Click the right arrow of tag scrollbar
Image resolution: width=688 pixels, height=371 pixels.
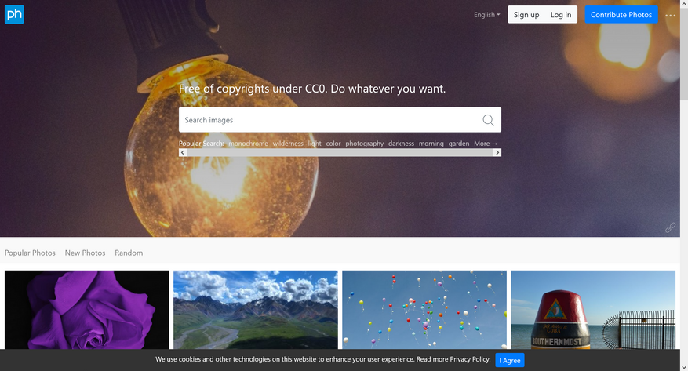(x=497, y=153)
